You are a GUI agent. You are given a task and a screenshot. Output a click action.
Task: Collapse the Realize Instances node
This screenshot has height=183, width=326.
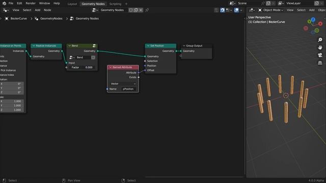click(34, 46)
